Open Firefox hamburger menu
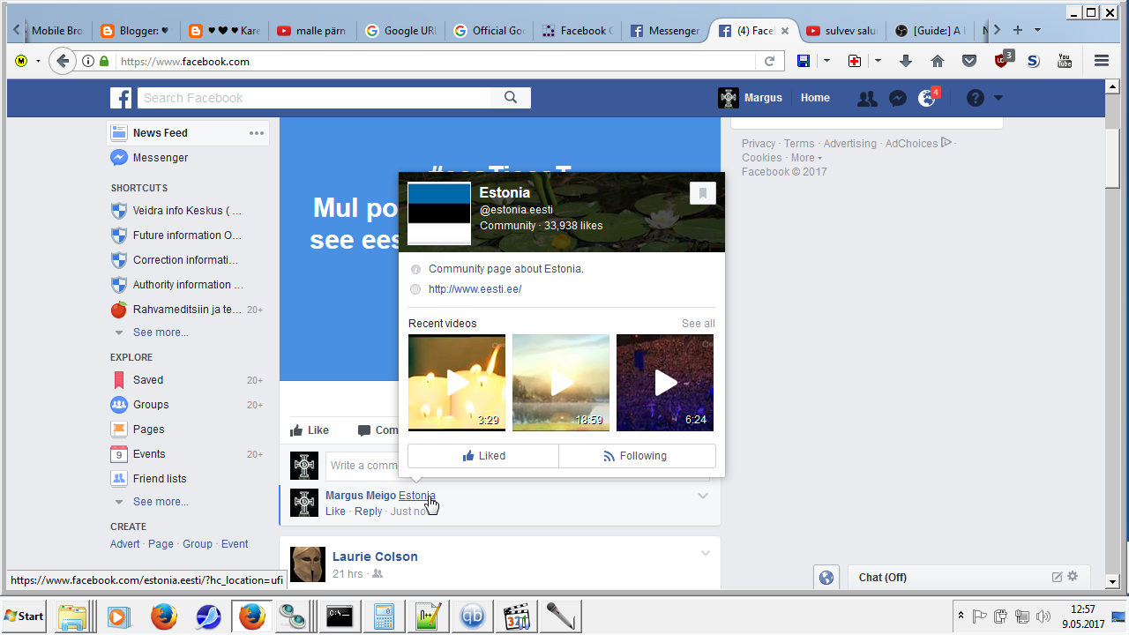The image size is (1129, 635). tap(1101, 61)
